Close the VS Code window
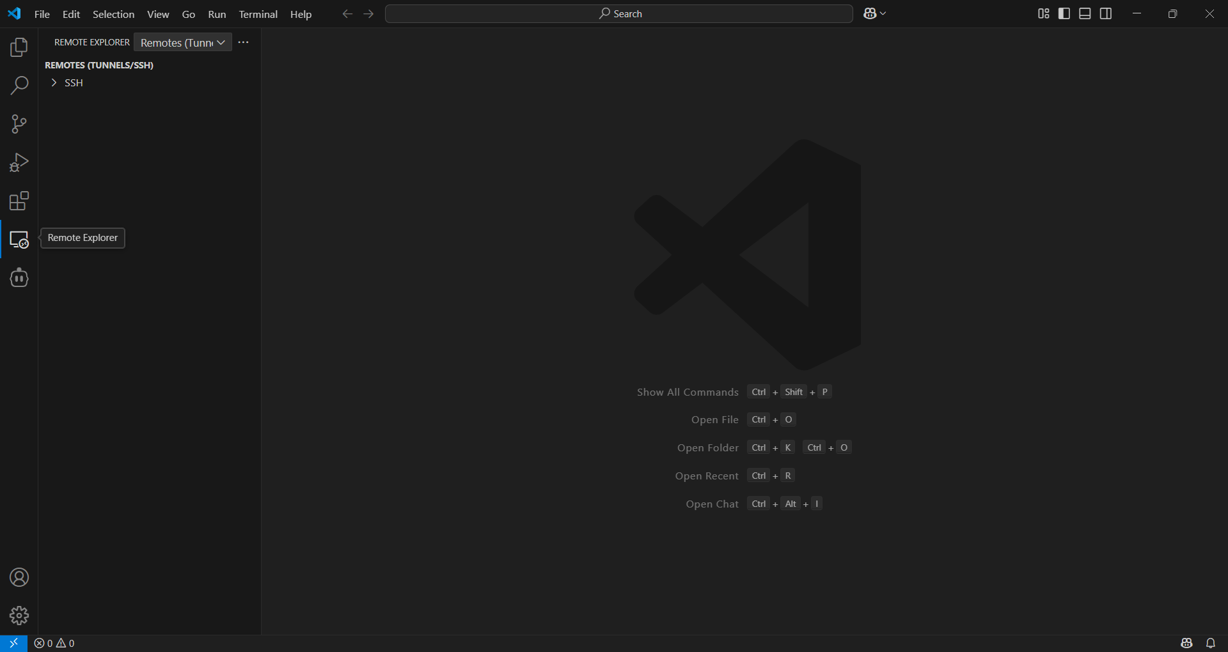The width and height of the screenshot is (1228, 652). point(1209,13)
